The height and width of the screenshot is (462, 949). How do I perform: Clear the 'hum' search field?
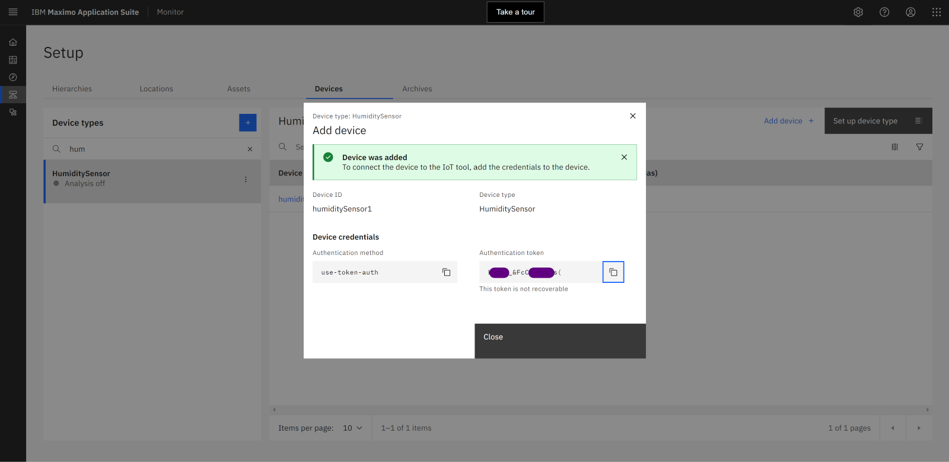(250, 149)
